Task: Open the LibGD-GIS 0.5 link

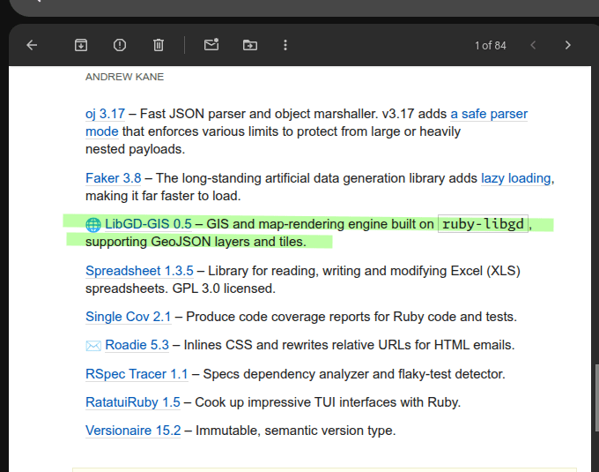Action: tap(147, 224)
